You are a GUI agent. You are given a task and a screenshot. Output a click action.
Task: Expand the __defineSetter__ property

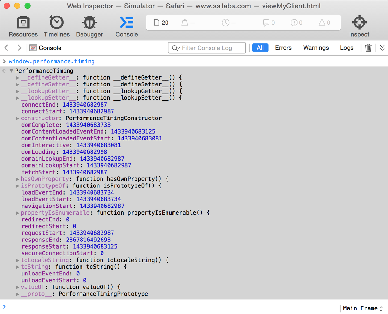18,84
